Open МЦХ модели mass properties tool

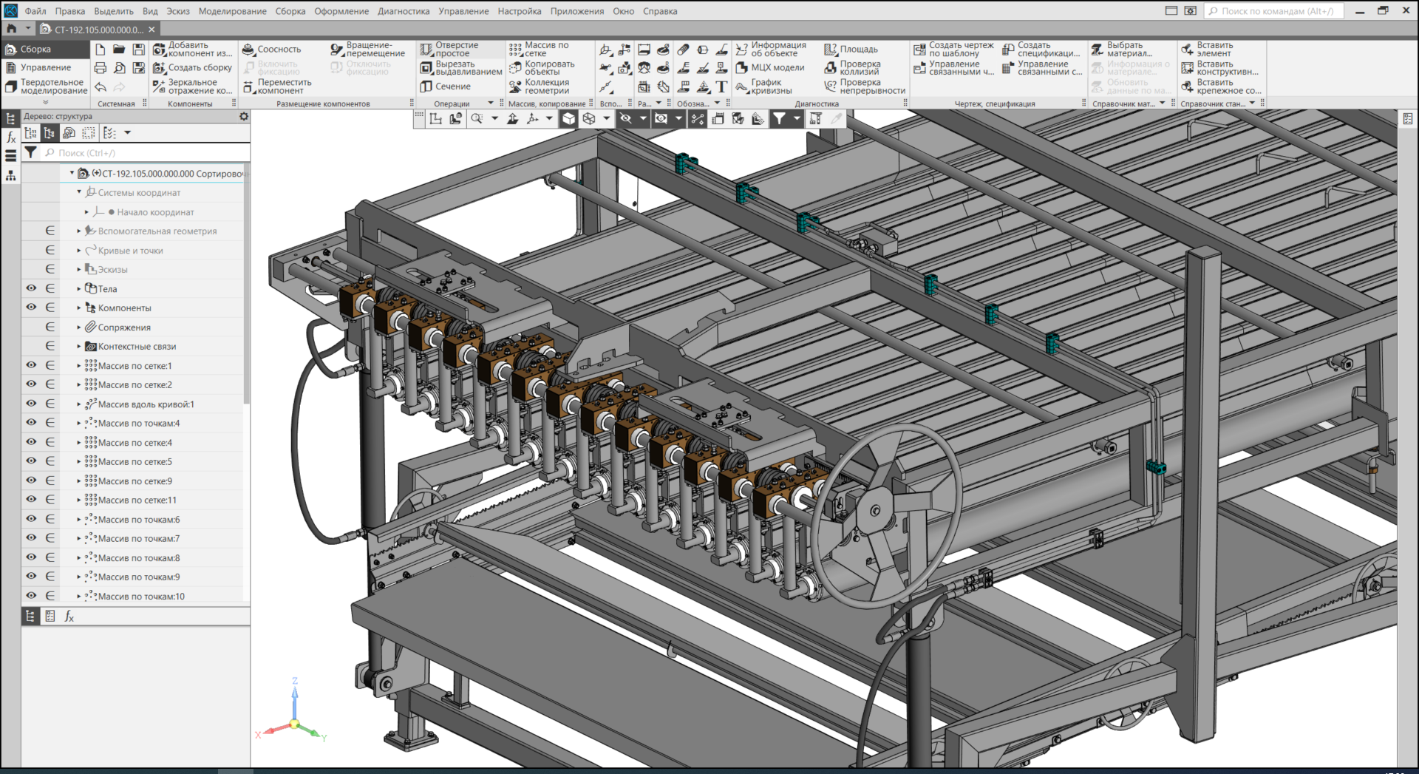(742, 68)
